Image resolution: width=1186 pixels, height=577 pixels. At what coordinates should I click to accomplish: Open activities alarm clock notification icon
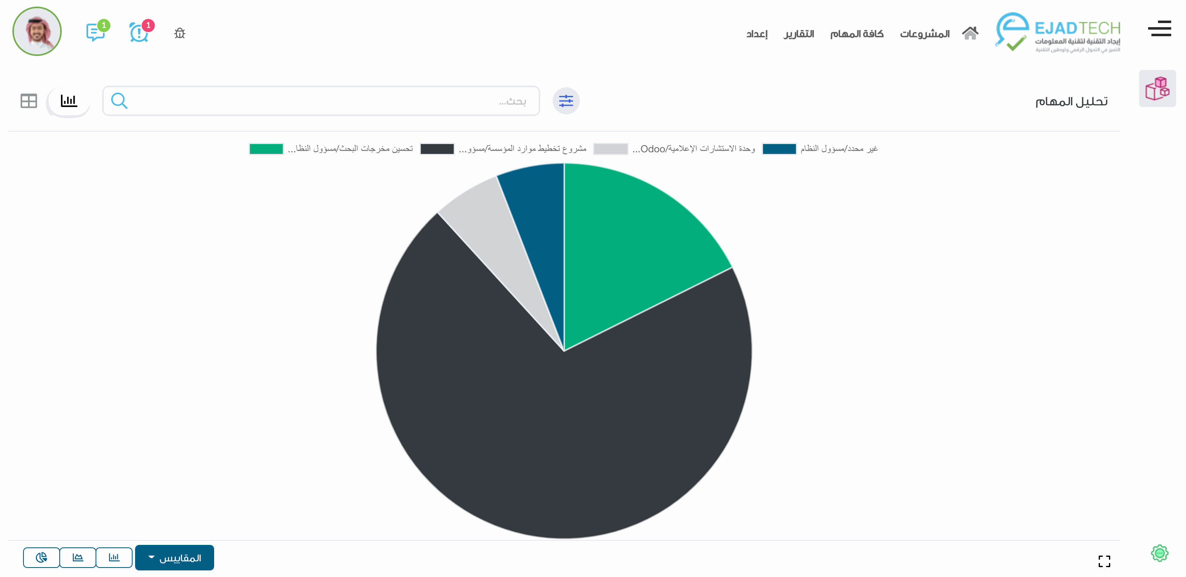tap(139, 32)
